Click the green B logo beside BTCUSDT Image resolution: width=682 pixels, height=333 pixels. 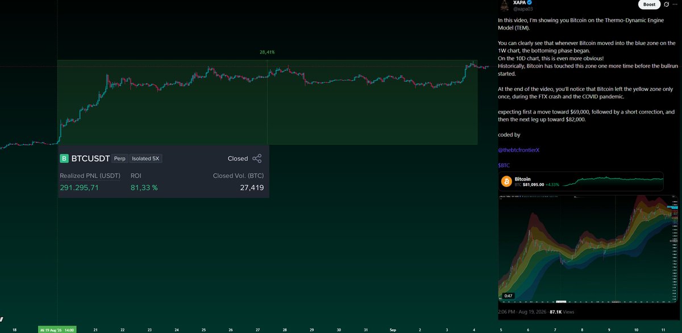coord(64,159)
